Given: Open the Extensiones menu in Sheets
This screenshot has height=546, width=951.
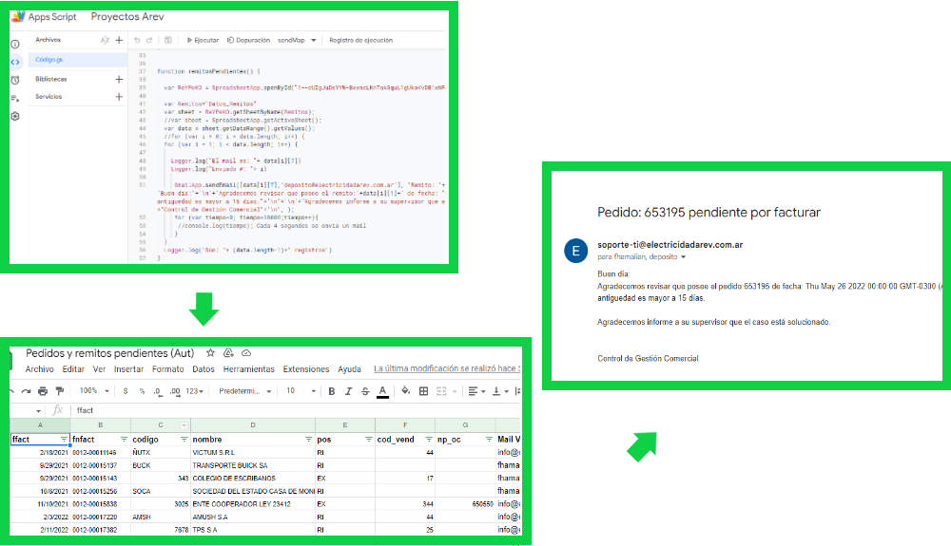Looking at the screenshot, I should click(306, 368).
